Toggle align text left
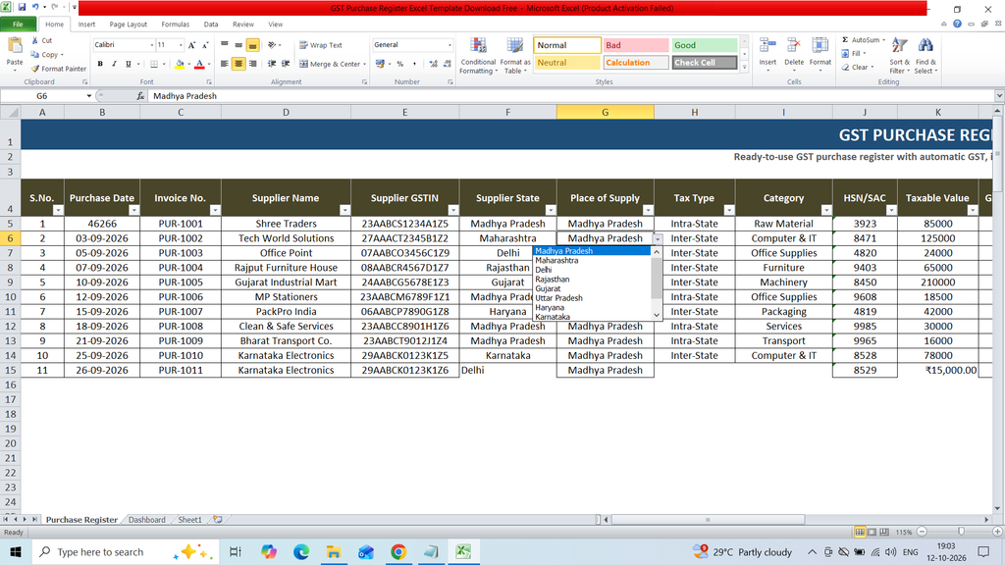The image size is (1005, 565). (x=225, y=64)
